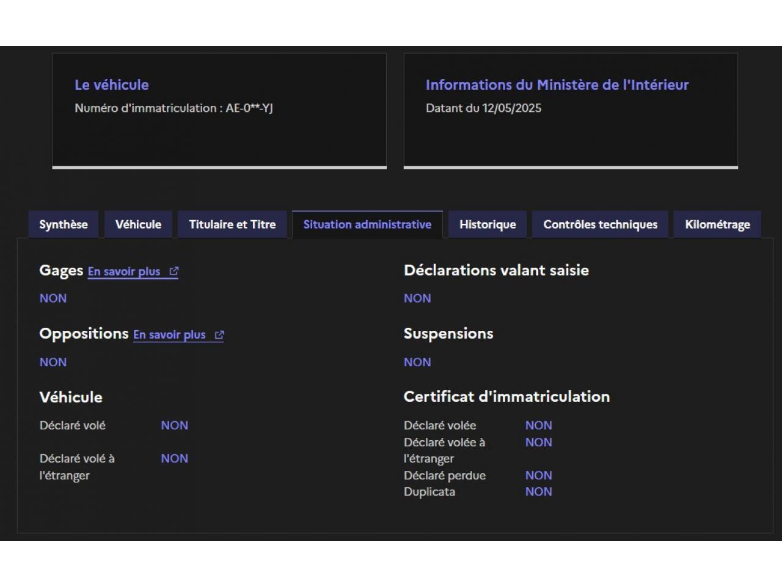Open the Synthèse tab
The height and width of the screenshot is (587, 782).
[x=64, y=224]
